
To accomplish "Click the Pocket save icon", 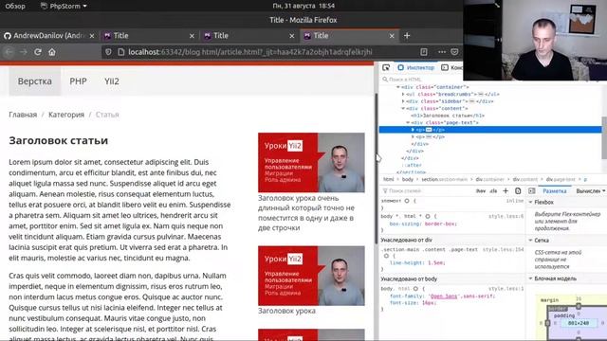I will coord(455,52).
